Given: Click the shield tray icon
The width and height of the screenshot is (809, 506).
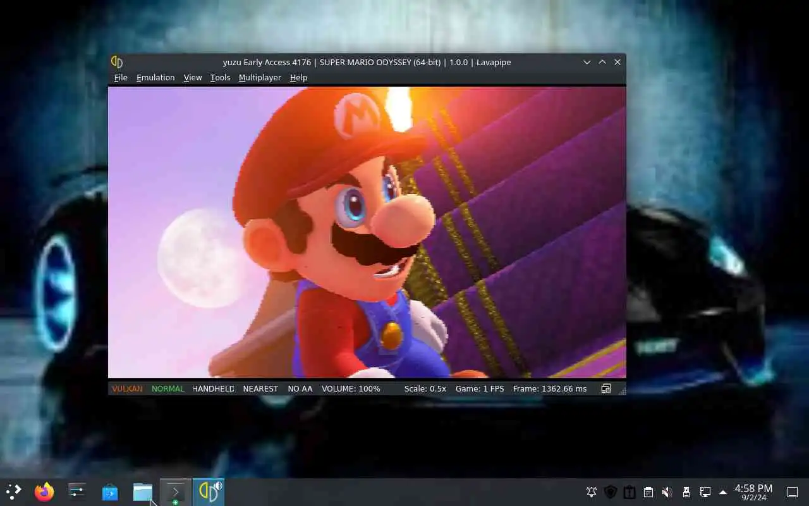Looking at the screenshot, I should click(611, 492).
